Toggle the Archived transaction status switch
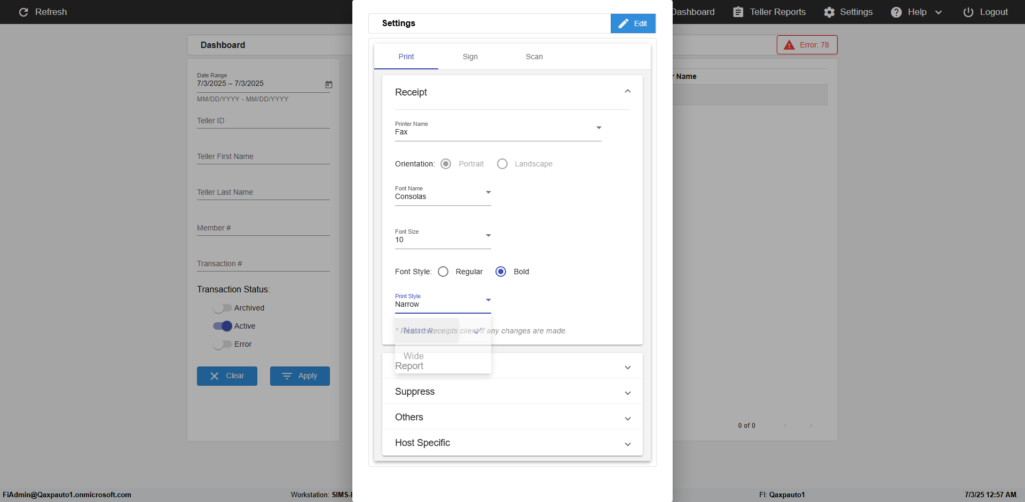Viewport: 1025px width, 502px height. click(x=222, y=308)
